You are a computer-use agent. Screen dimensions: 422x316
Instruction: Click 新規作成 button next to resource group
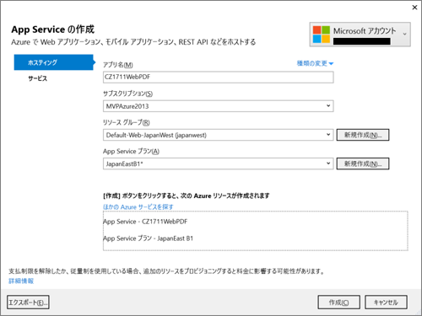pyautogui.click(x=363, y=135)
